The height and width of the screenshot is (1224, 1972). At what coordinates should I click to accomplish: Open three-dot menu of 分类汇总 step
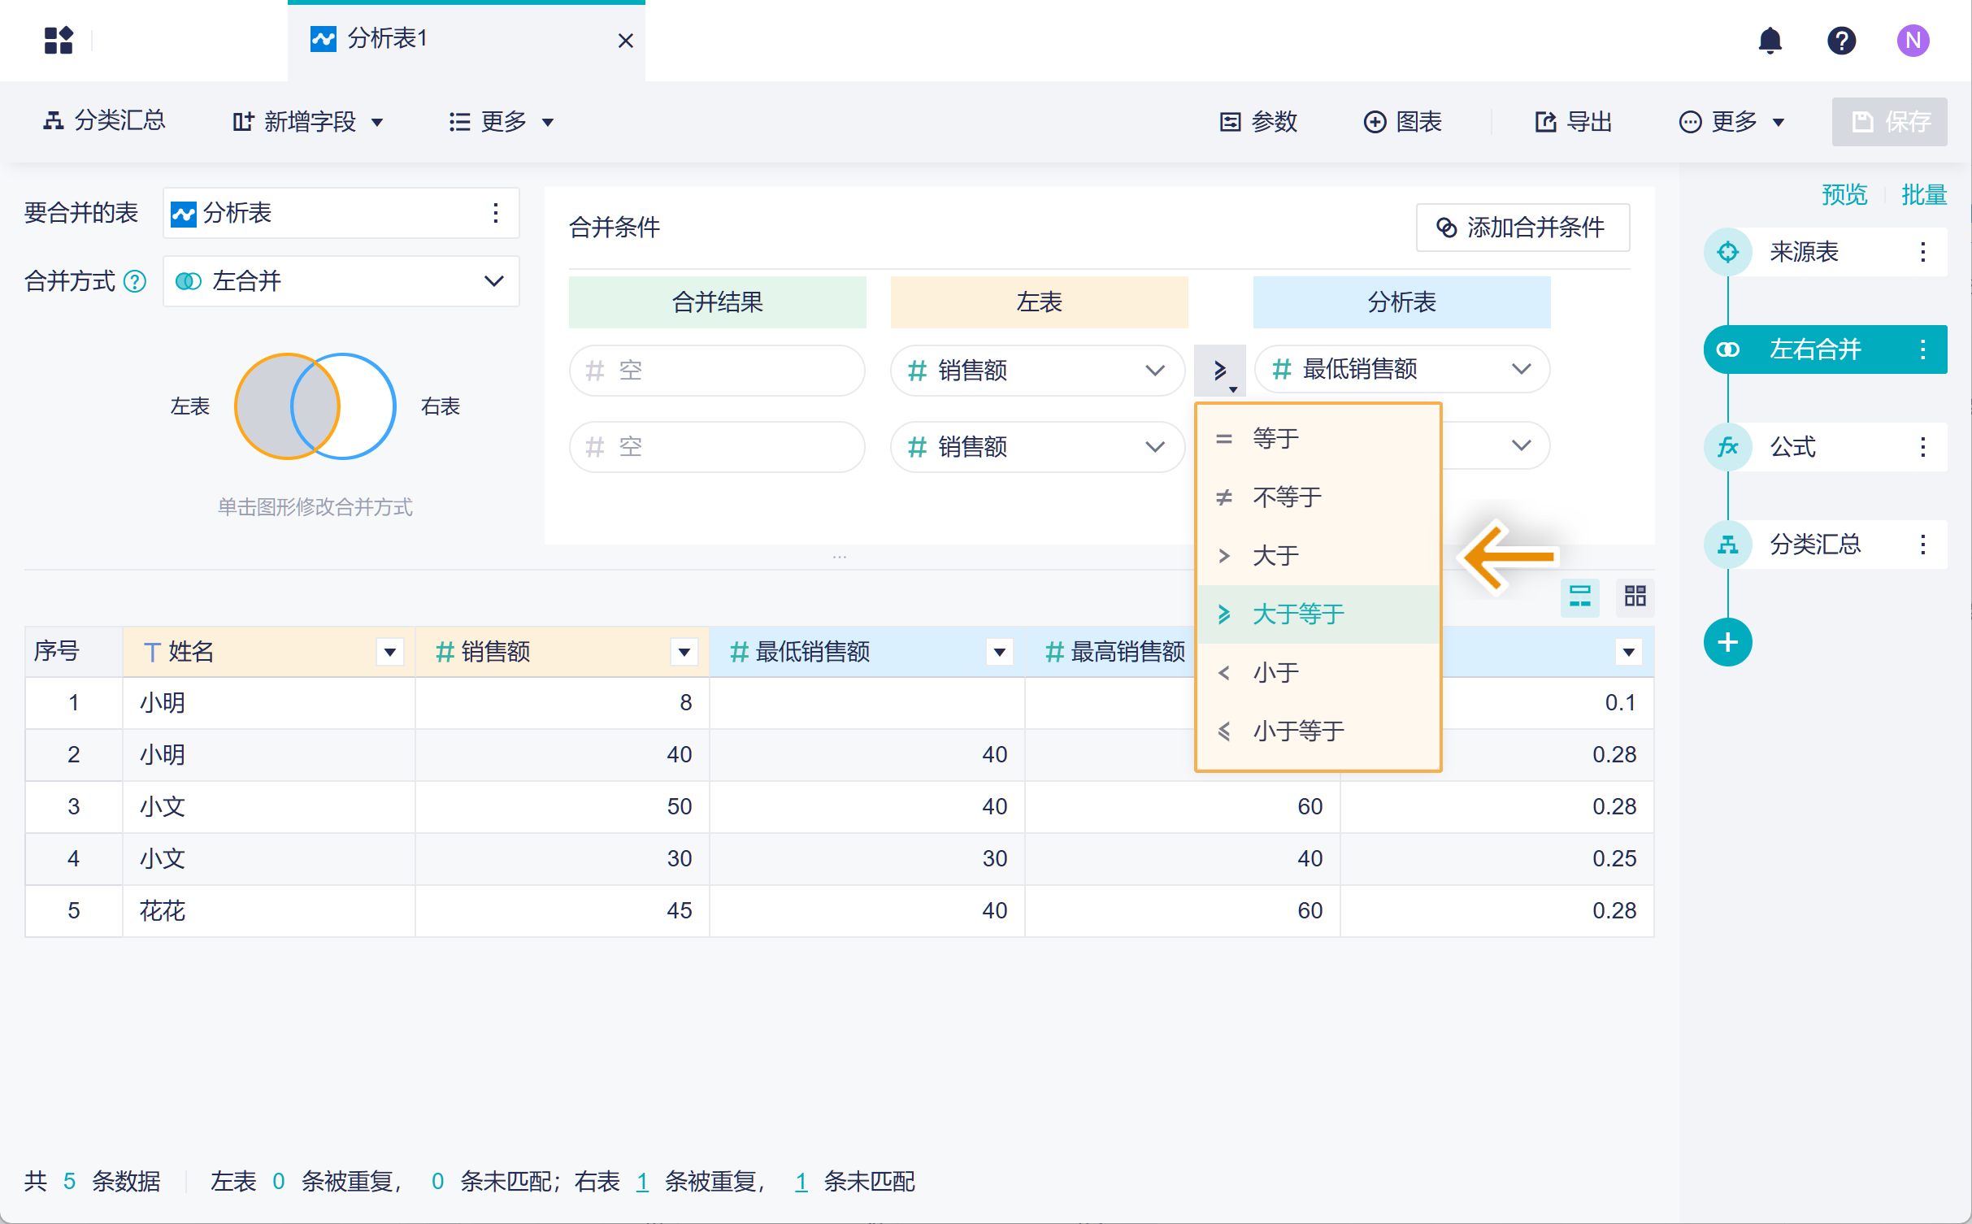[1922, 545]
